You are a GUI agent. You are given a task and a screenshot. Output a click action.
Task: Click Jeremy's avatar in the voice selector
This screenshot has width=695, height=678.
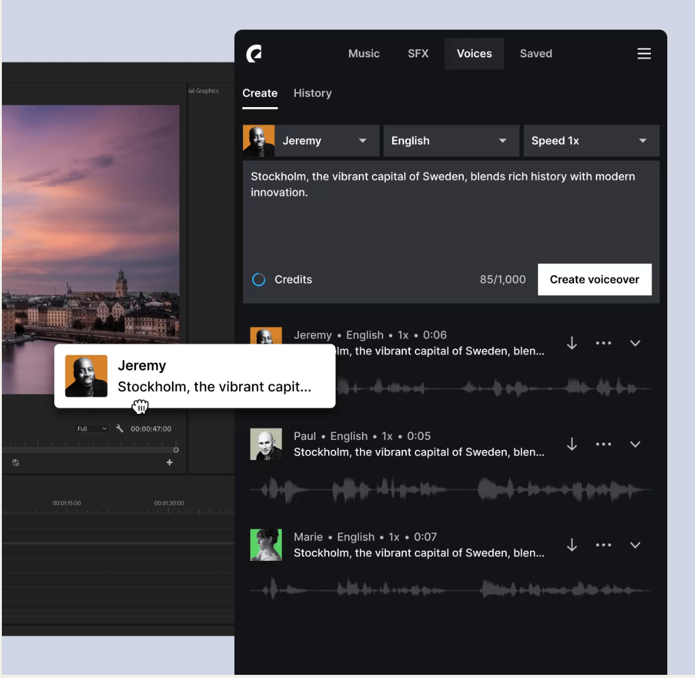(x=259, y=141)
